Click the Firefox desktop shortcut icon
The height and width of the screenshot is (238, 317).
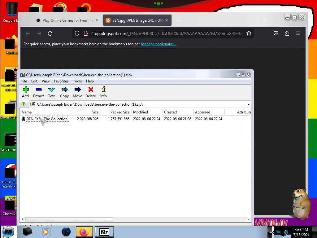(x=11, y=46)
